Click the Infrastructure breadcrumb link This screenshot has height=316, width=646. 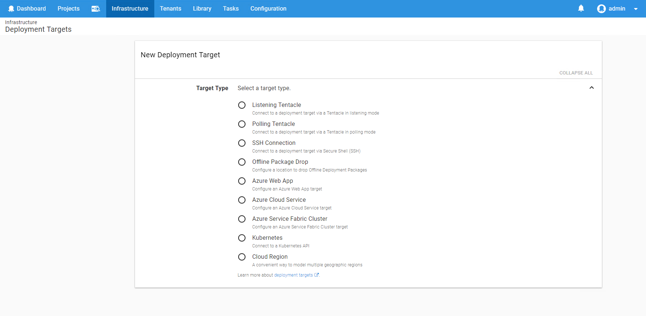[x=21, y=22]
